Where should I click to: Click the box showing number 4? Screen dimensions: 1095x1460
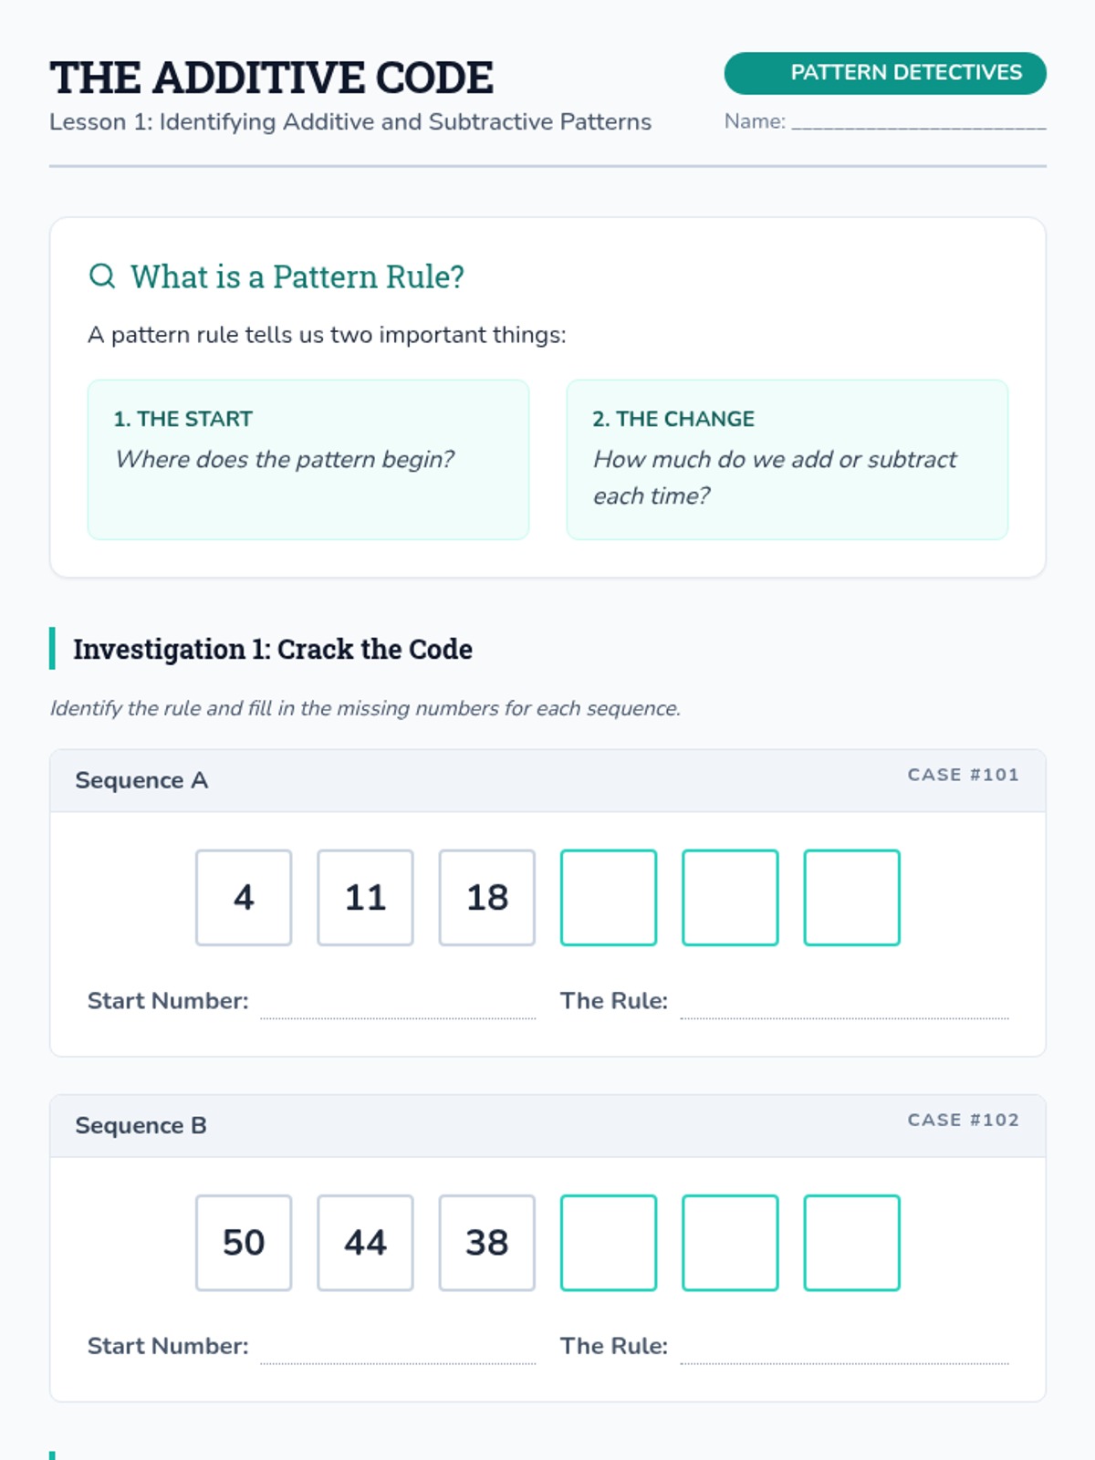(x=244, y=897)
